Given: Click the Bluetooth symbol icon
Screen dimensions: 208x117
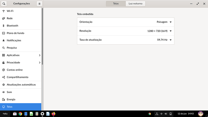Looking at the screenshot, I should (4, 26).
